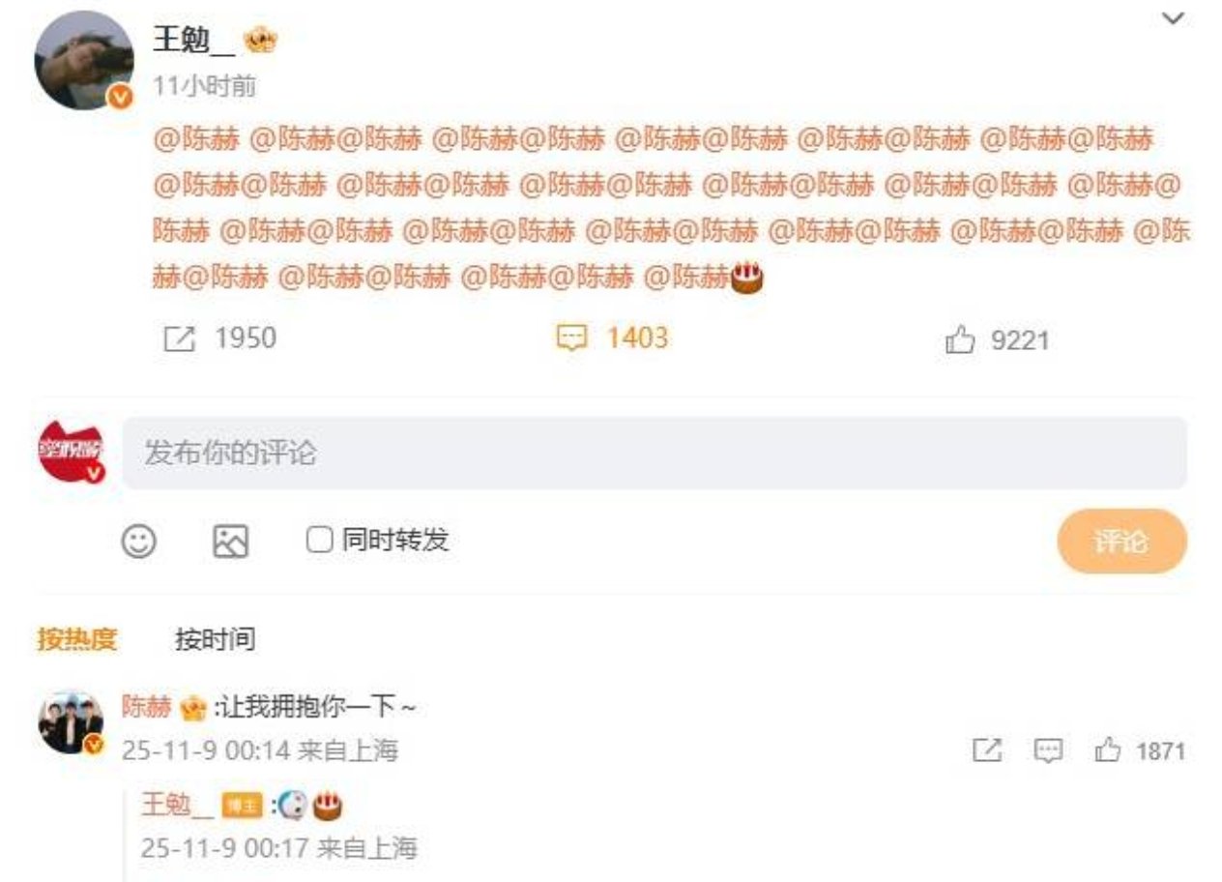Expand the post options chevron menu

pyautogui.click(x=1172, y=18)
